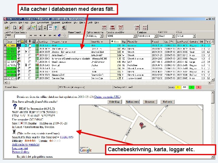Tick the checkbox in Art in Umeå row
The image size is (218, 163).
(30, 55)
